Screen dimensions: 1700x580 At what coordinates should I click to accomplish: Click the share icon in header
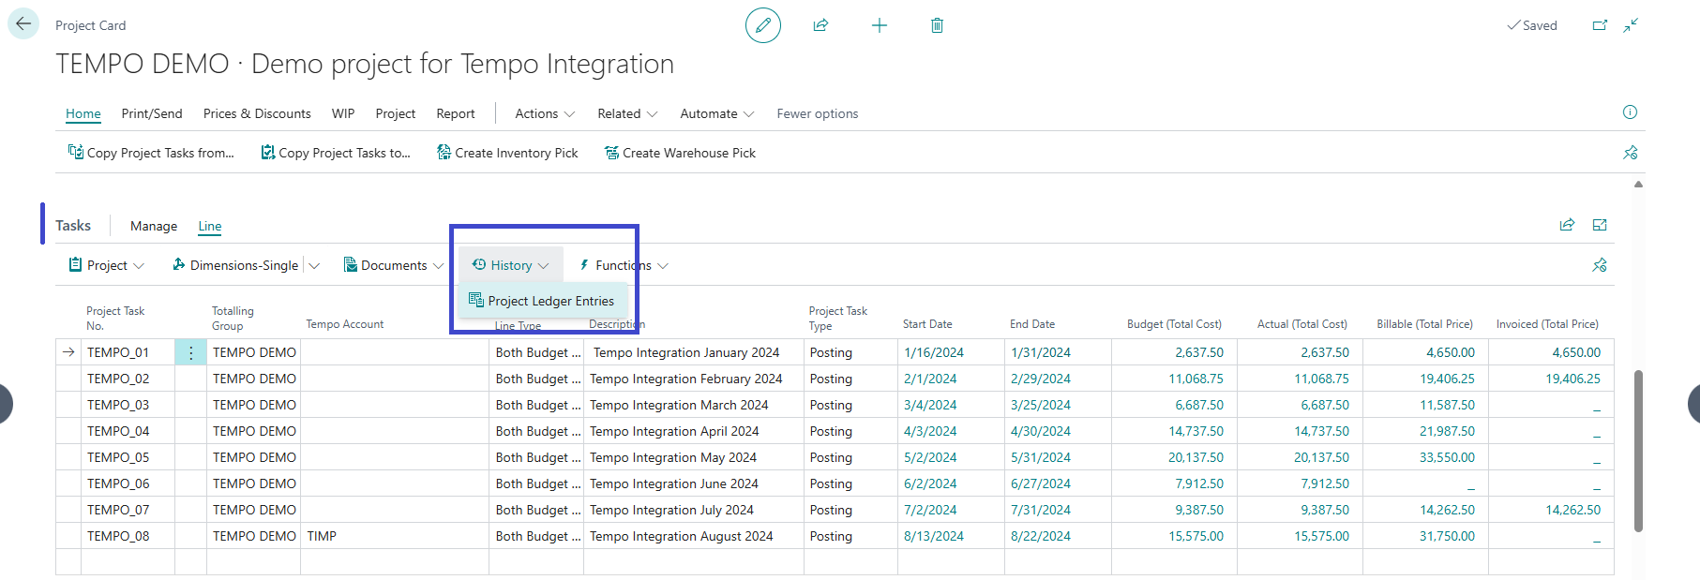point(820,25)
